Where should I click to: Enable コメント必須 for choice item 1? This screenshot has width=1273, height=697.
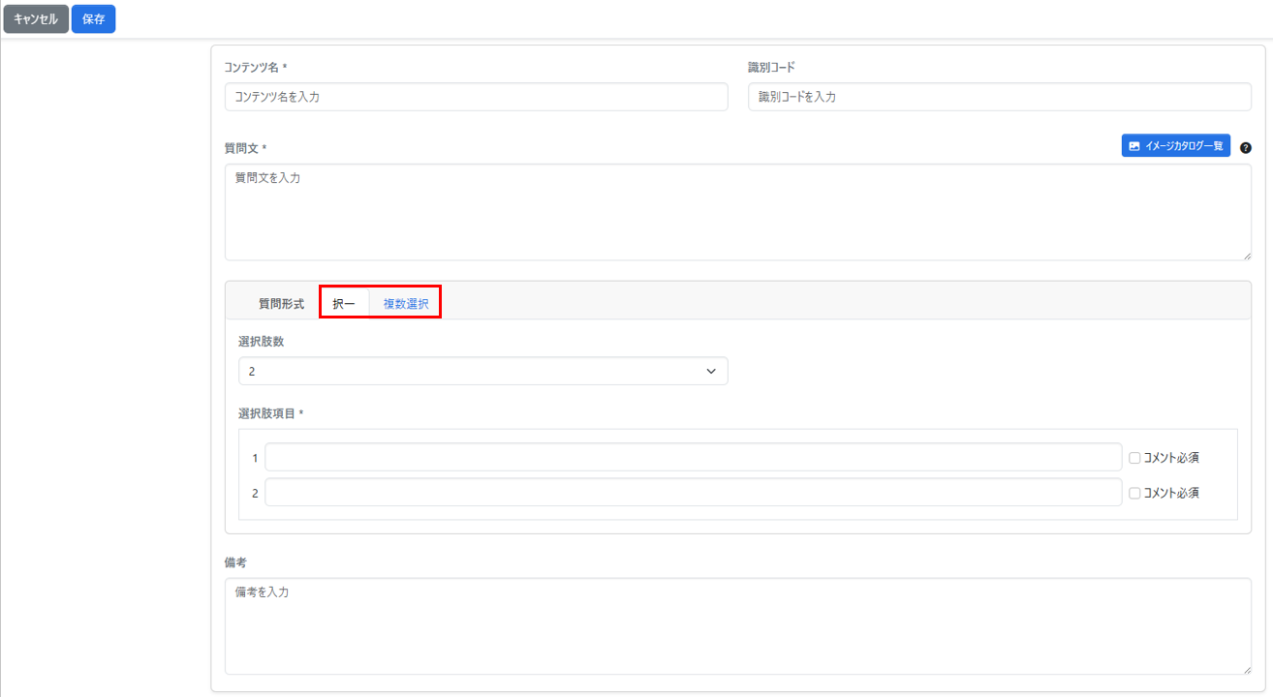pyautogui.click(x=1134, y=458)
